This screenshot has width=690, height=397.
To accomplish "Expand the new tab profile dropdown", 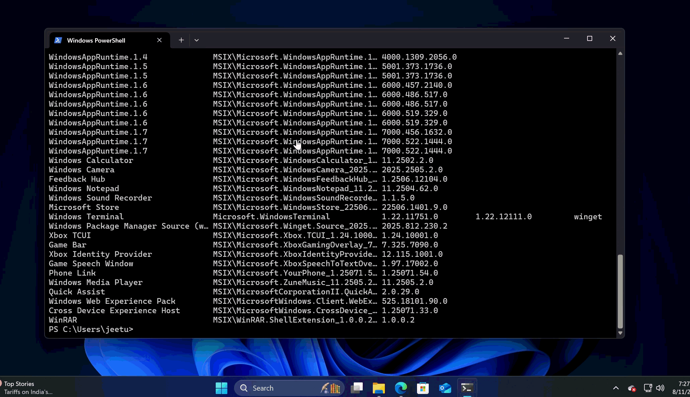I will pyautogui.click(x=197, y=40).
